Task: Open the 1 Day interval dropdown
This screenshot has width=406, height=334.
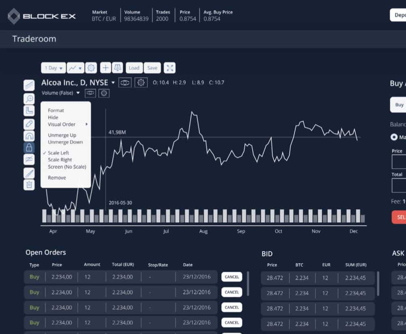Action: point(53,68)
